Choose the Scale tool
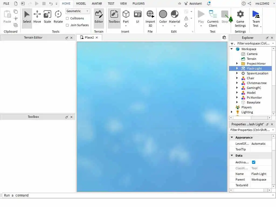The width and height of the screenshot is (276, 207). click(47, 17)
